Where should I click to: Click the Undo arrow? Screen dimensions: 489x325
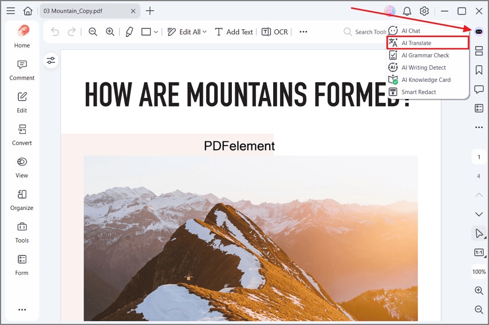point(55,32)
